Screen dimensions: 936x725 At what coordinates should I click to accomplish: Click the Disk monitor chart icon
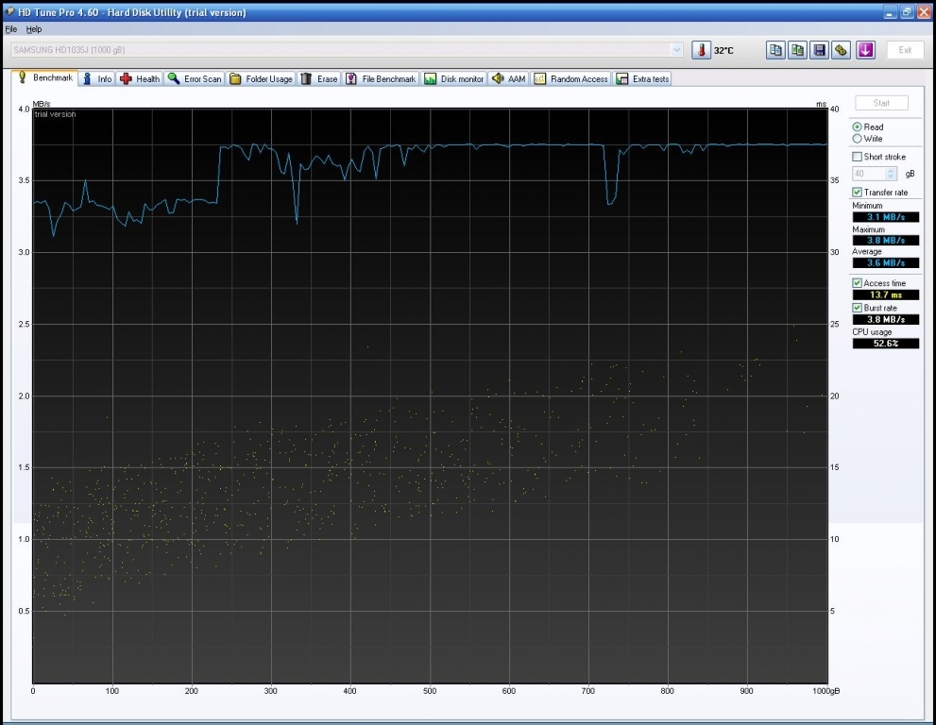pos(430,78)
